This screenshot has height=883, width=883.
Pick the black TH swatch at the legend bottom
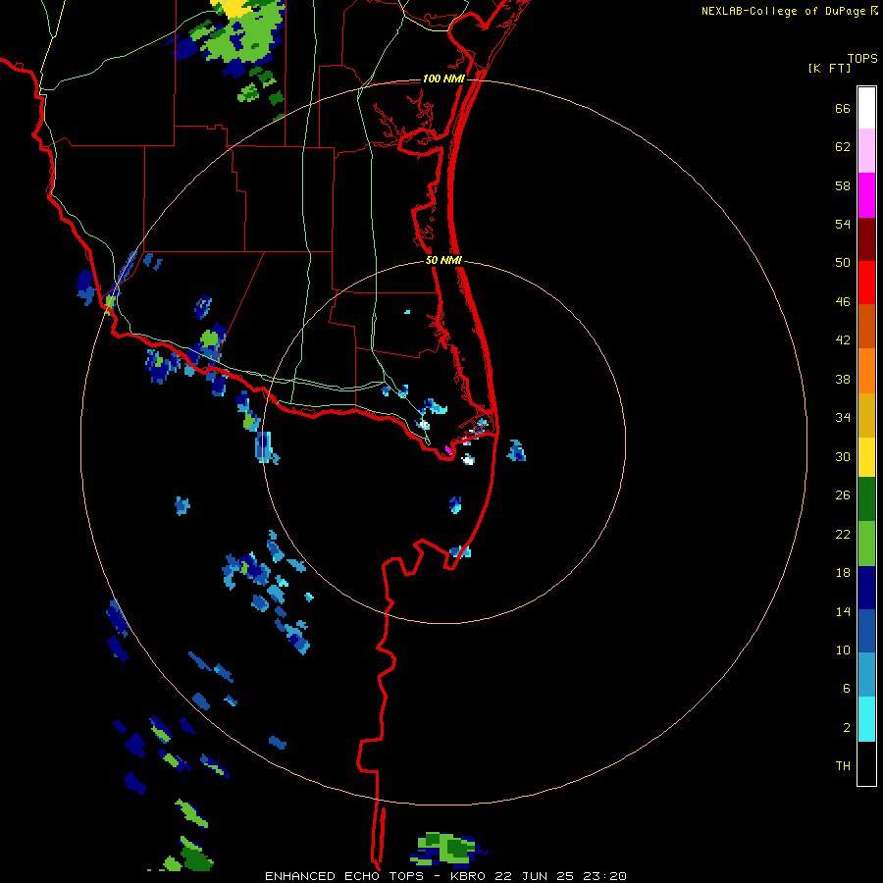pos(866,763)
